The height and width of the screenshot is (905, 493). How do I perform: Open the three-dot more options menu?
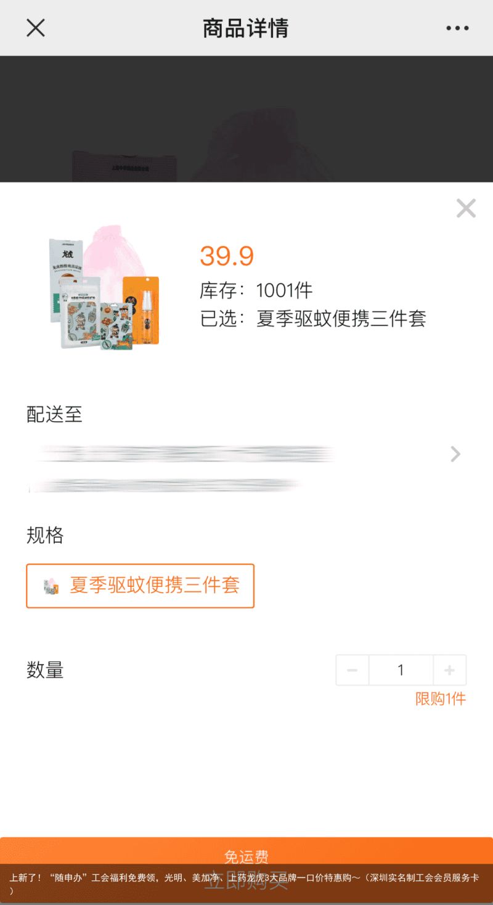coord(457,28)
